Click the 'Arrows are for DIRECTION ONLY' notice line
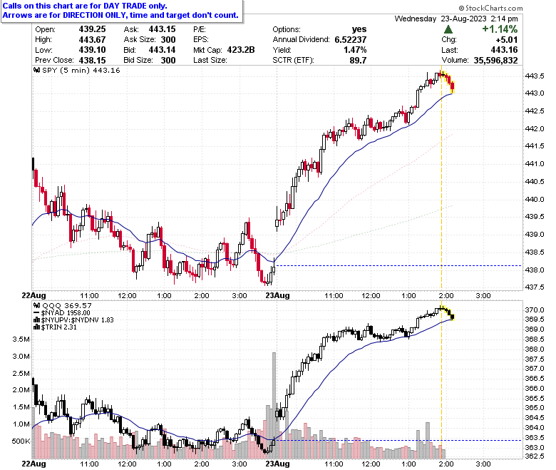Viewport: 556px width, 470px height. coord(120,15)
